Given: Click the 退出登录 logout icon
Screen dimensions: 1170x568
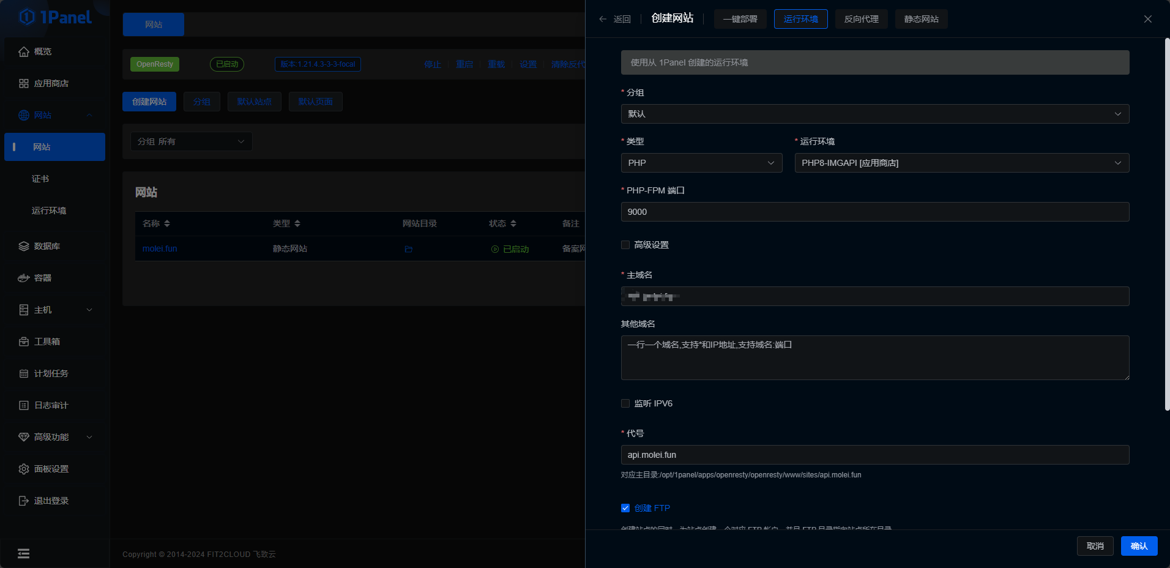Looking at the screenshot, I should point(24,501).
